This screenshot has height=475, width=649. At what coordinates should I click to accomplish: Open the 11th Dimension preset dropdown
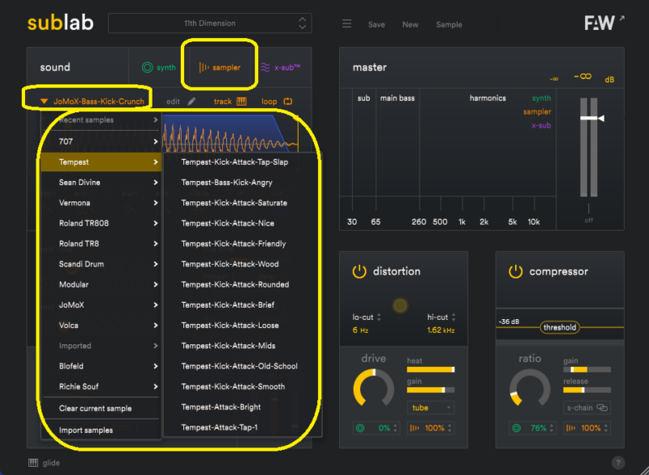(209, 24)
